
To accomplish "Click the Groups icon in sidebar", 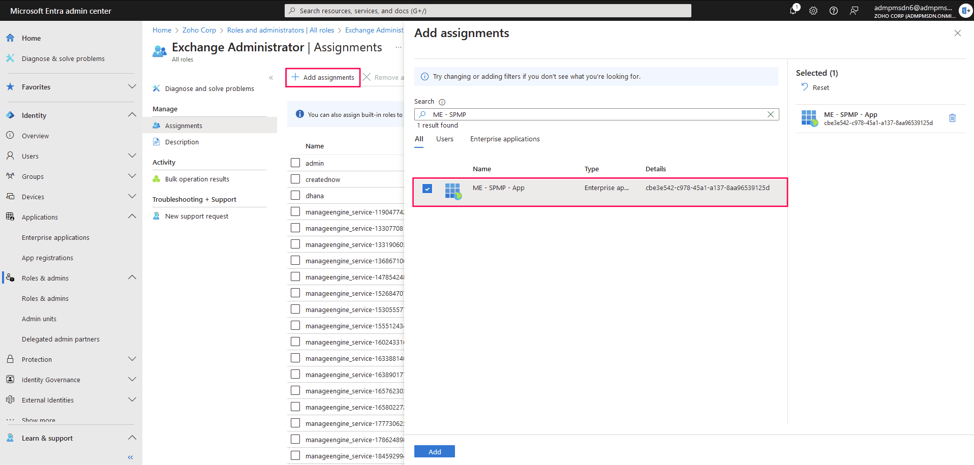I will (10, 176).
